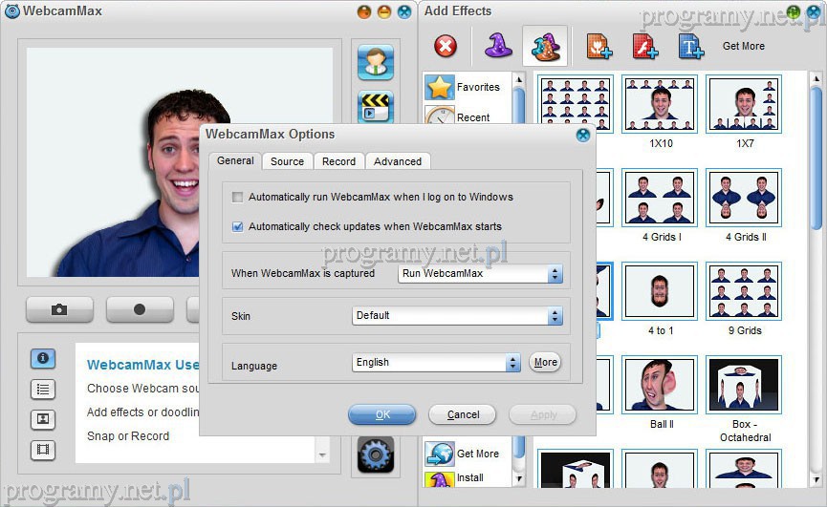Click the Cancel button
This screenshot has height=507, width=827.
coord(463,414)
